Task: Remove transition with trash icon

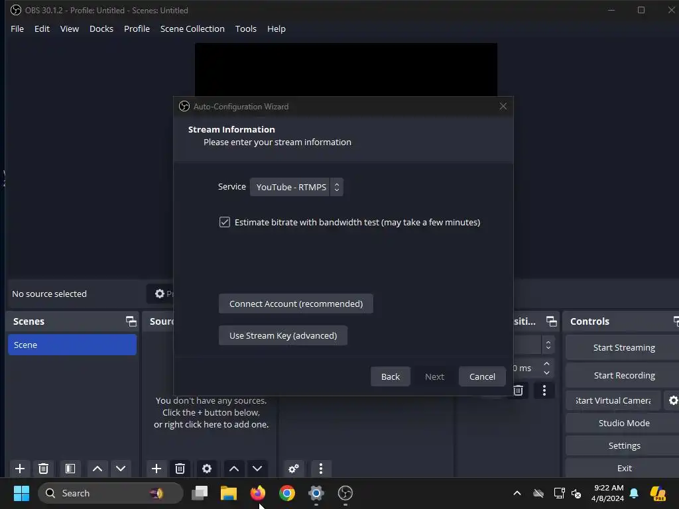Action: (518, 390)
